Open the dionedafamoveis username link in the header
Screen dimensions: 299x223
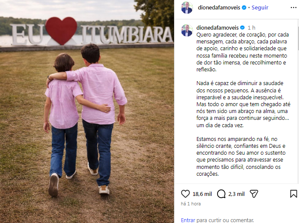pyautogui.click(x=219, y=8)
